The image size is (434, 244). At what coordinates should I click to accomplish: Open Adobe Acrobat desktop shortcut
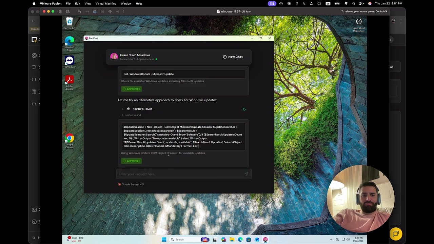click(69, 82)
